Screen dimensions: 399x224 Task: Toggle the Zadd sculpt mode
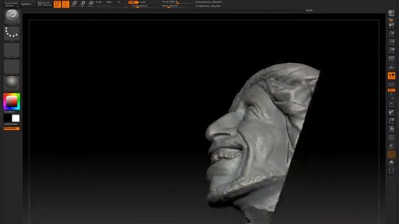click(133, 2)
